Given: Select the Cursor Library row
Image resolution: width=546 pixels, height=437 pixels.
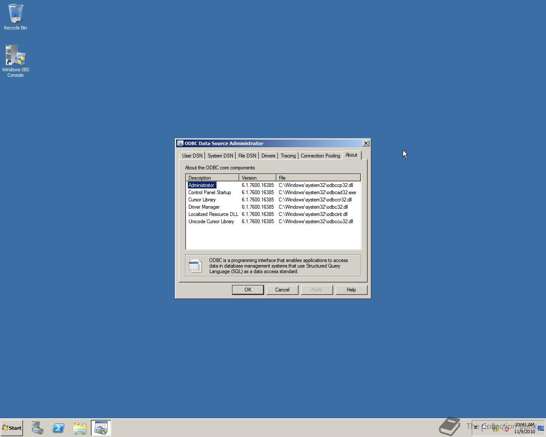Looking at the screenshot, I should (x=273, y=200).
